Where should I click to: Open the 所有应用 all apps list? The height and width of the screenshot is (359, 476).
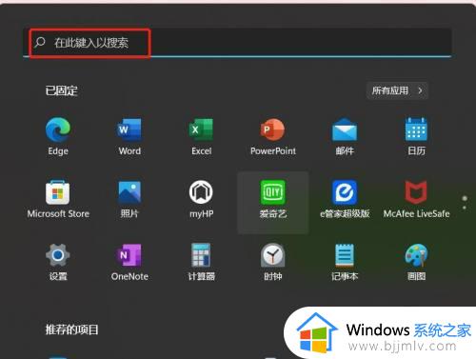[397, 90]
